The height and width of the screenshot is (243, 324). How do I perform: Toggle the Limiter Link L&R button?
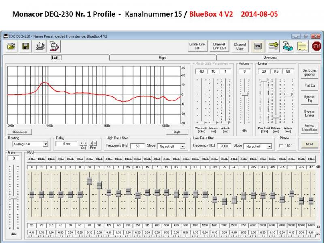(197, 46)
